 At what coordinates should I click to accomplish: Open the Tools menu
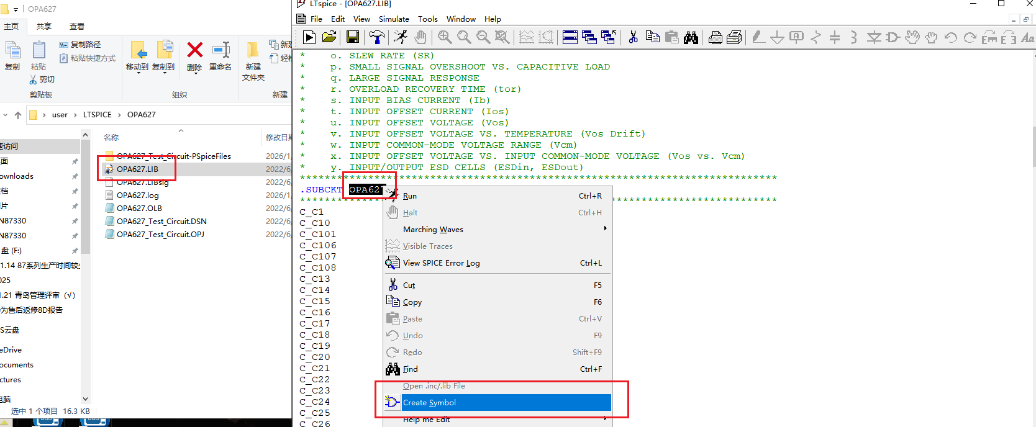(427, 19)
